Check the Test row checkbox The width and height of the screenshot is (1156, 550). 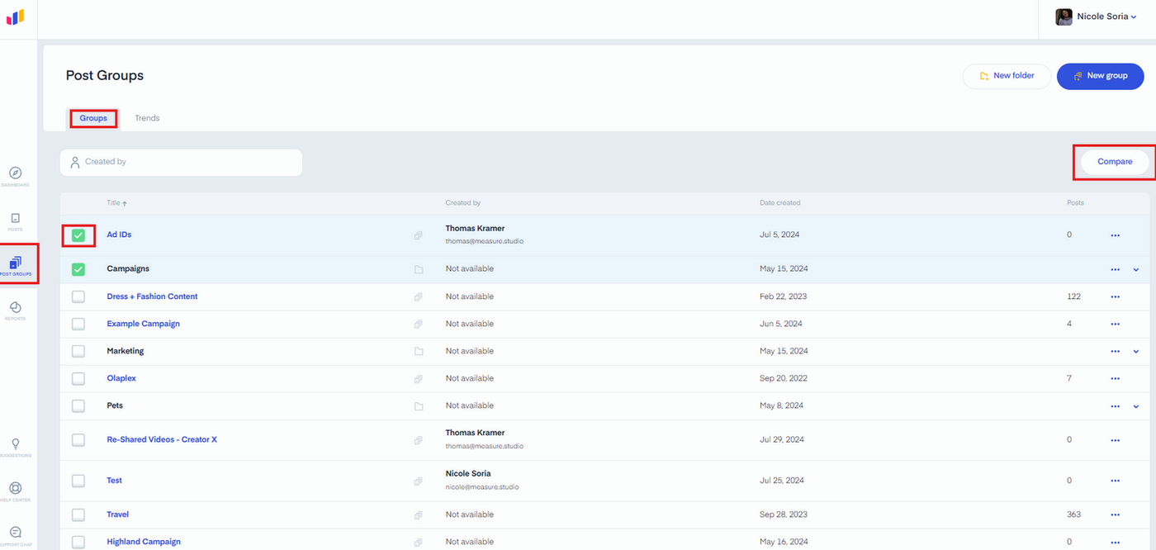(78, 481)
